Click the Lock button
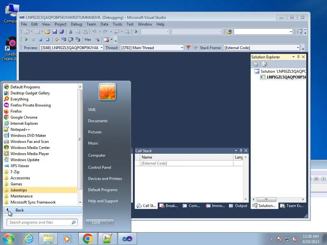Screen dimensions: 327x245 (96, 222)
